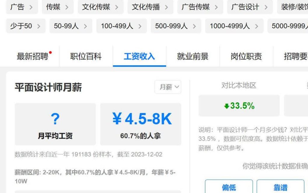308x193 pixels.
Task: Click the chevron in 100-499人 tag
Action: (x=140, y=26)
